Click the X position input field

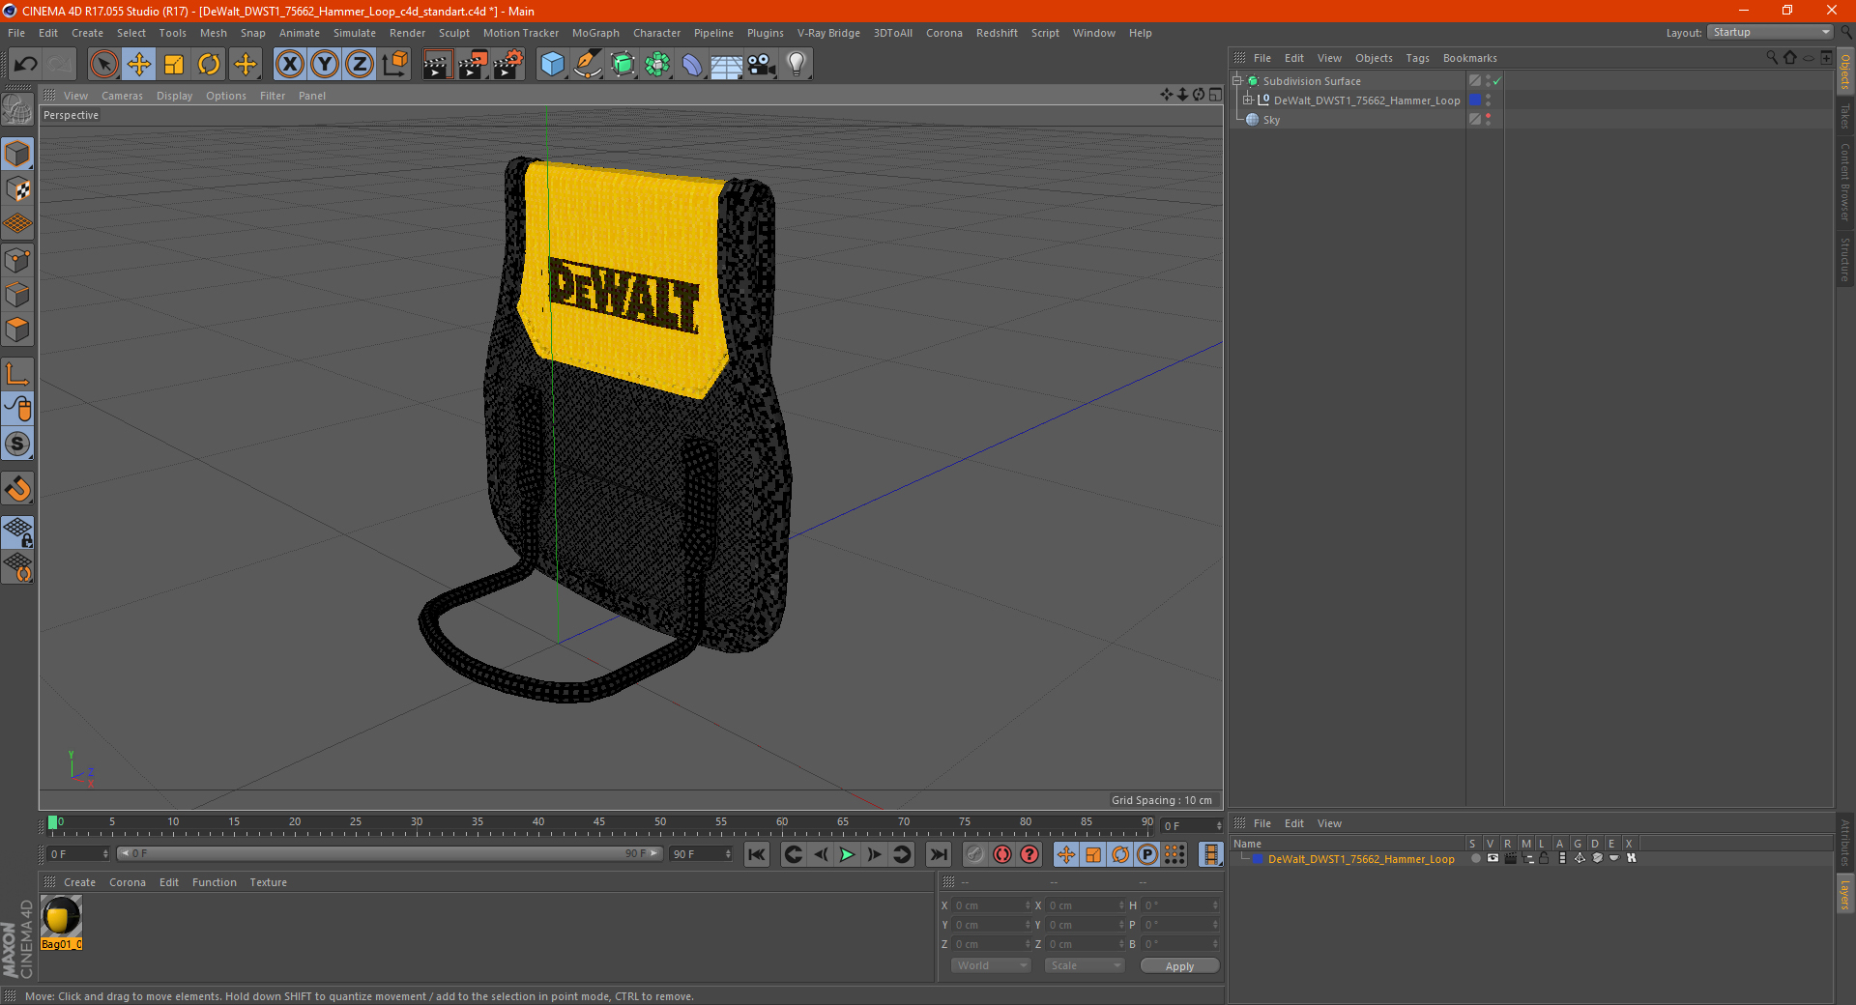(990, 905)
